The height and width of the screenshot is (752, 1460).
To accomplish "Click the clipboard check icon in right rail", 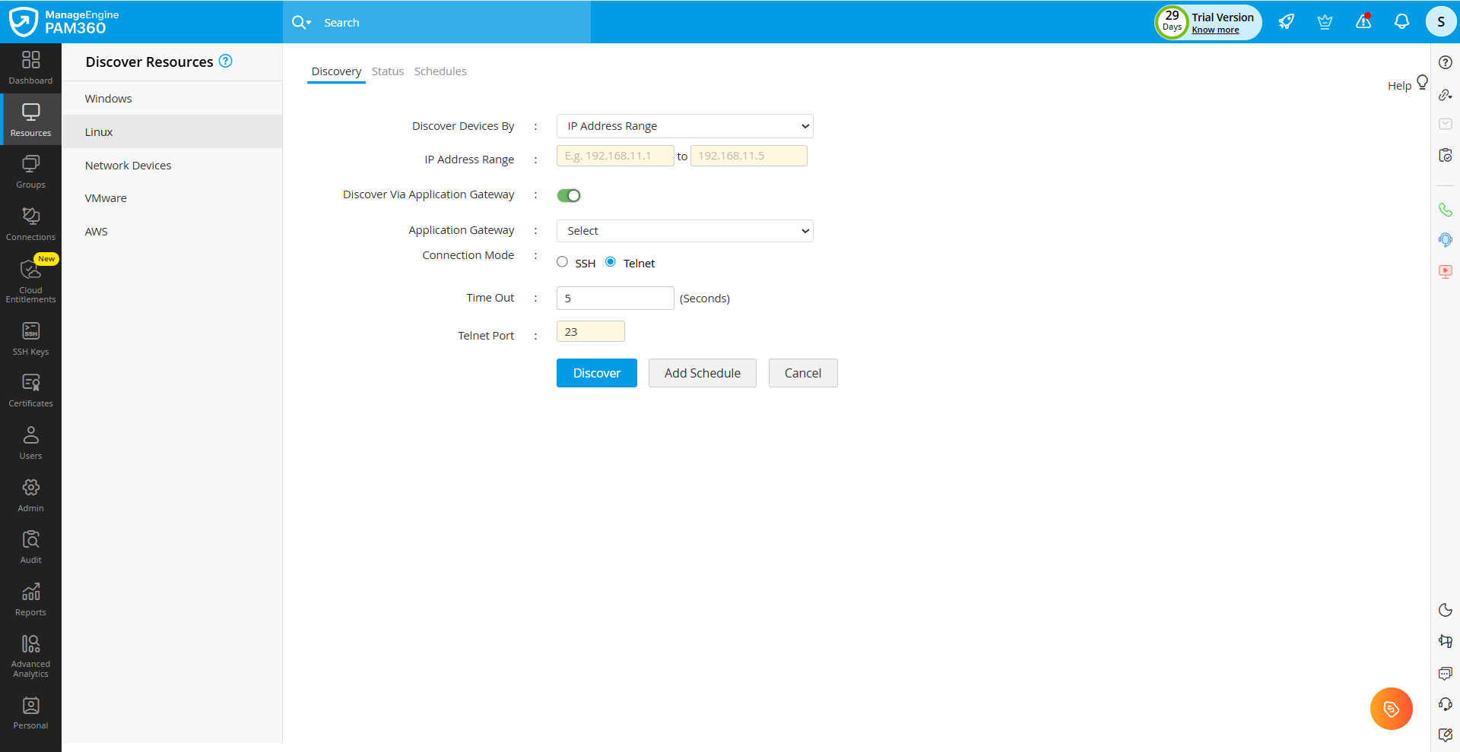I will [x=1446, y=155].
